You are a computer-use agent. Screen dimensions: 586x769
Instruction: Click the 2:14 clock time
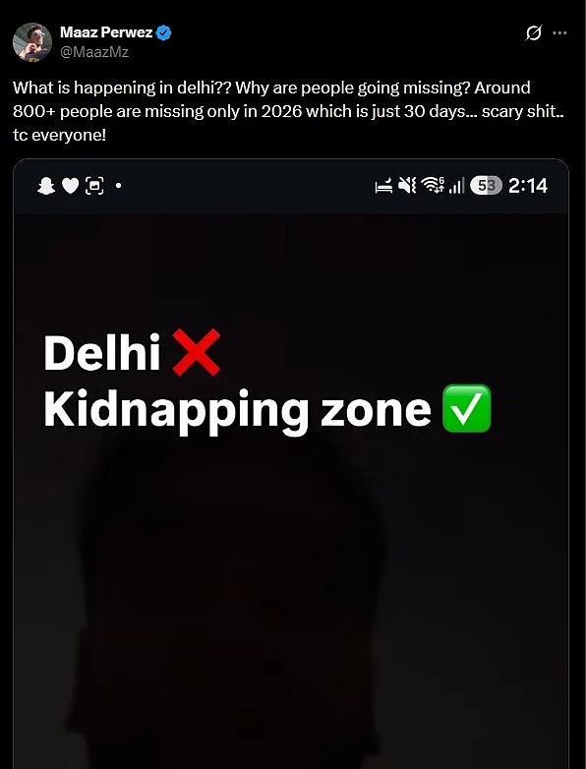528,186
